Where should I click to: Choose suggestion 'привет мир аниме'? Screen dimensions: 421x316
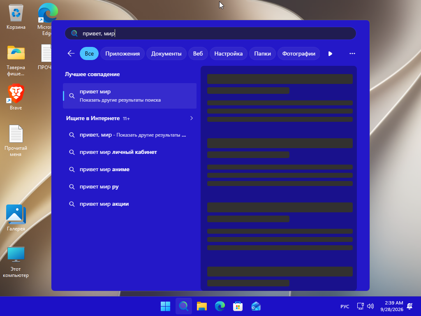click(130, 169)
